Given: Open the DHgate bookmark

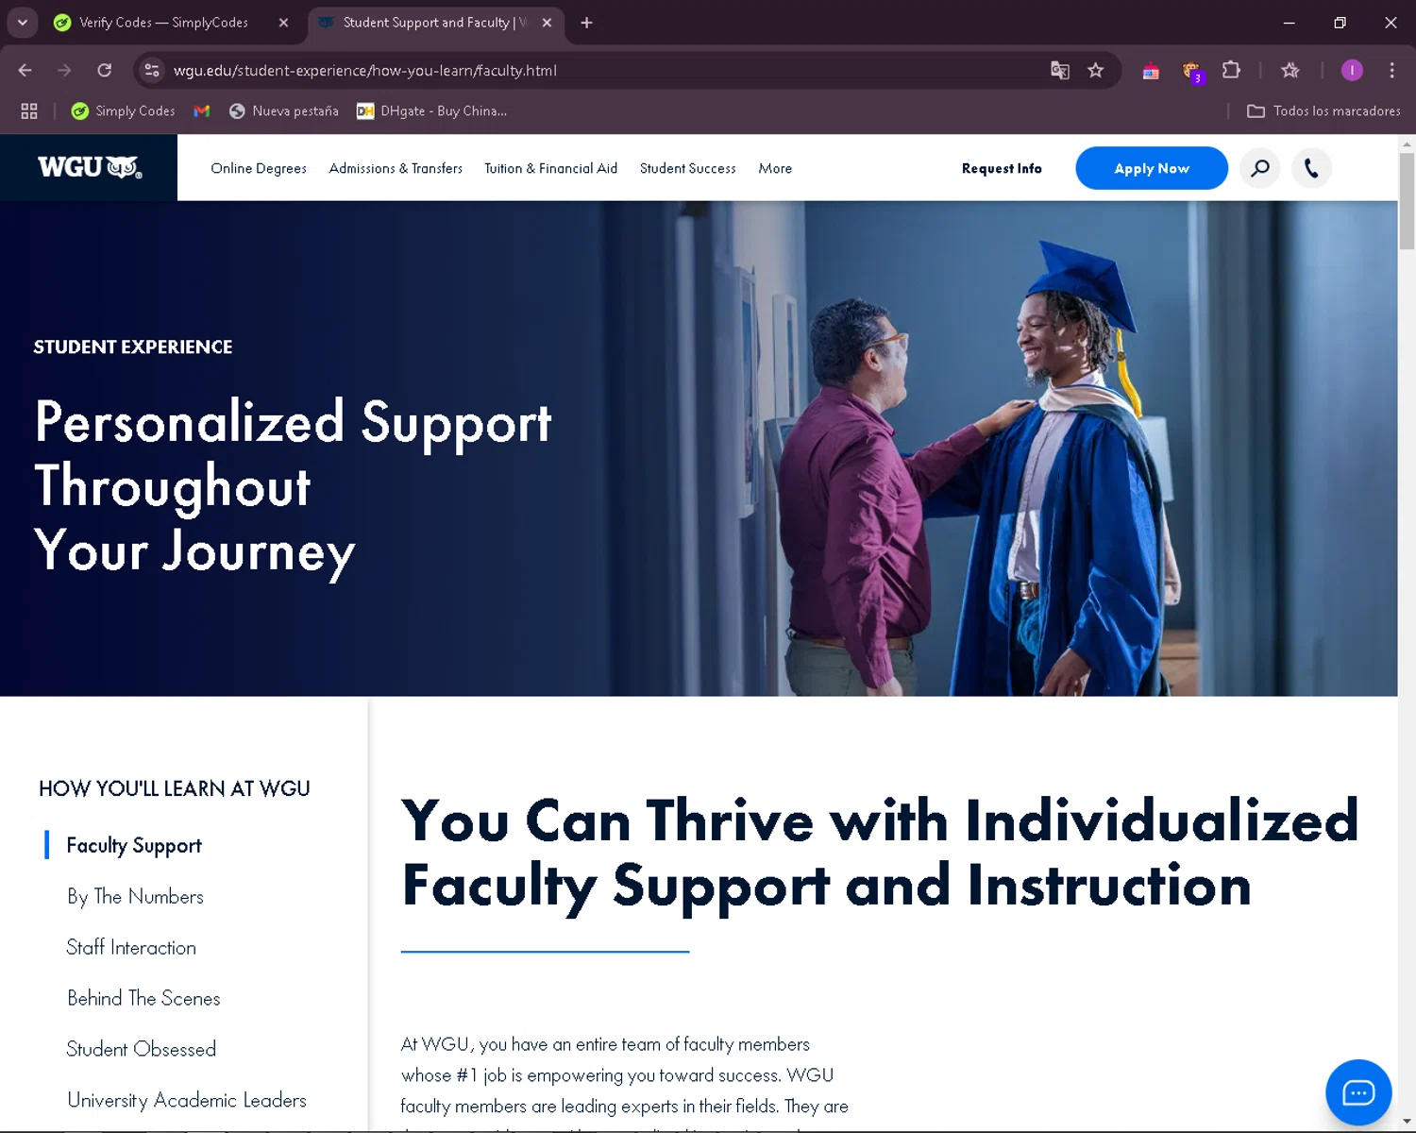Looking at the screenshot, I should (x=432, y=110).
